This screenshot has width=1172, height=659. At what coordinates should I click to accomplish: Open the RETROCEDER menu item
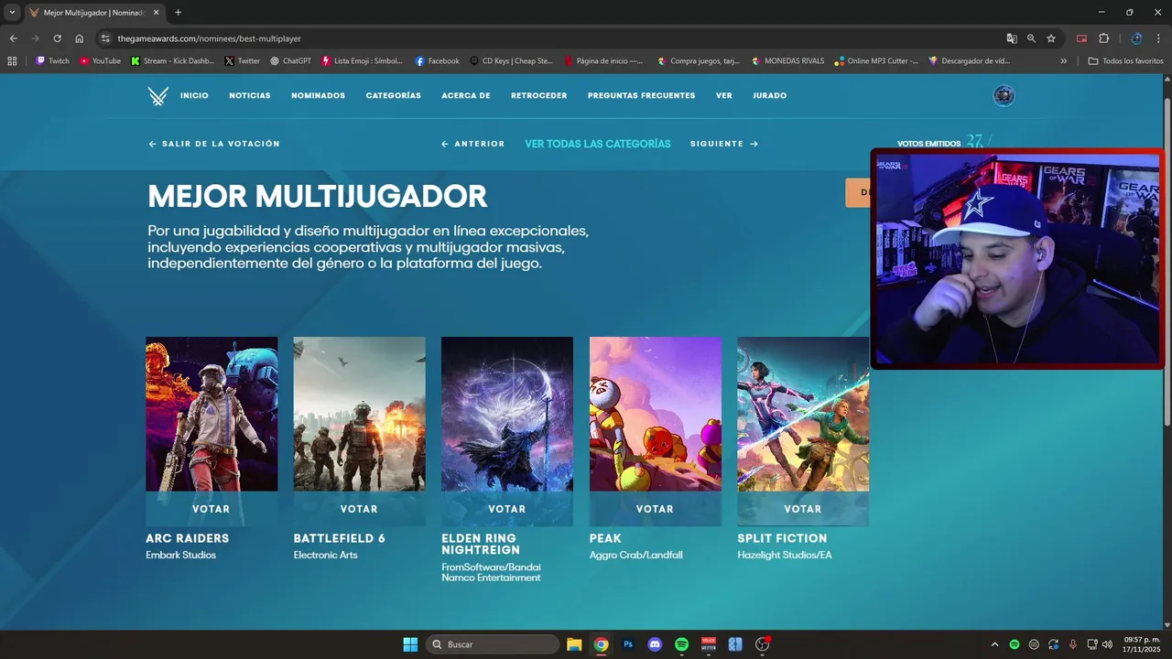point(539,96)
